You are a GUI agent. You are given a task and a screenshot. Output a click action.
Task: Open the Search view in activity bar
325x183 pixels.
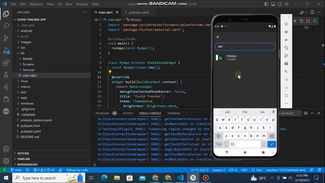(6, 26)
